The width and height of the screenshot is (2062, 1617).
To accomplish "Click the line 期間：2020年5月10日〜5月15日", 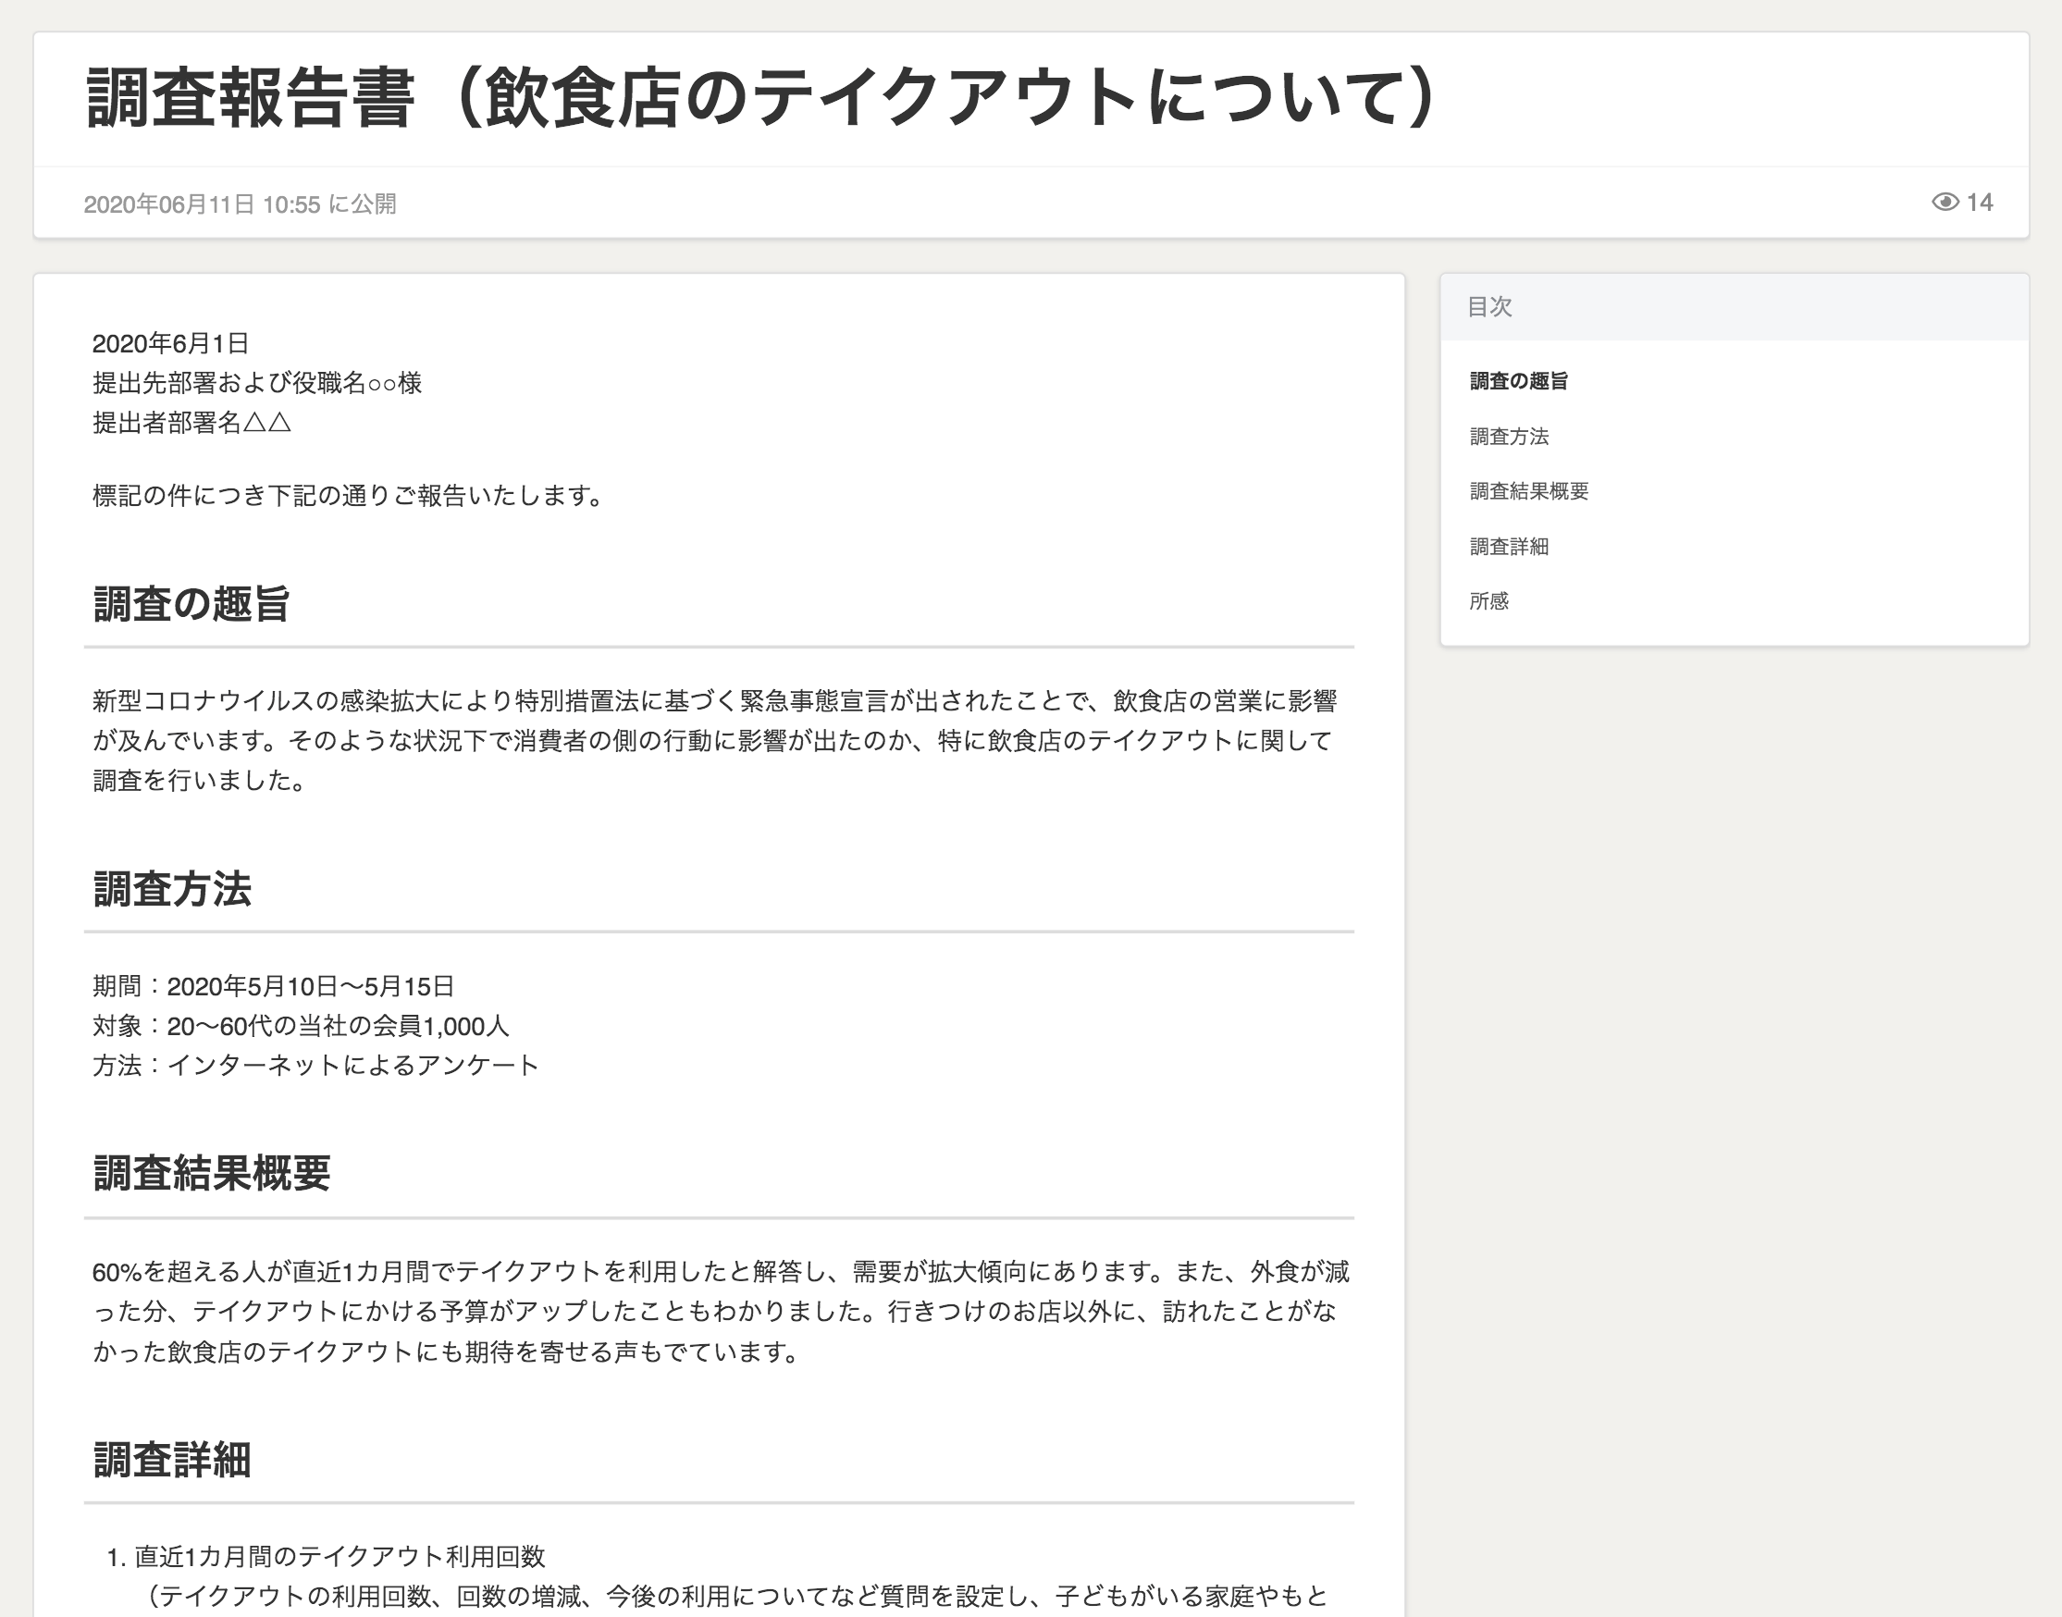I will click(273, 986).
